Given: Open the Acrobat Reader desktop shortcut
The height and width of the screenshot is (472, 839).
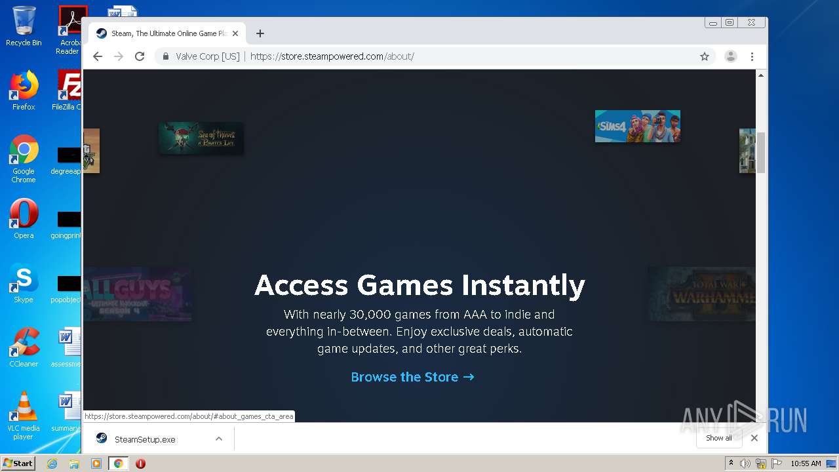Looking at the screenshot, I should pyautogui.click(x=70, y=30).
